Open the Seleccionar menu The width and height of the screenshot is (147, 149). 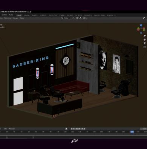coord(8,18)
